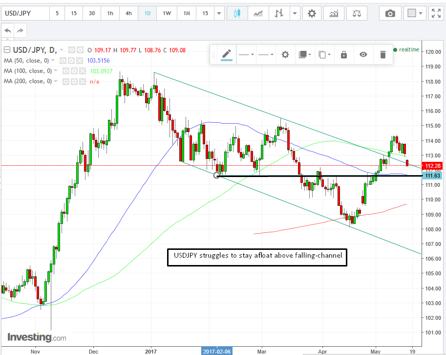Image resolution: width=446 pixels, height=355 pixels.
Task: Expand the chart style dropdown arrow
Action: point(295,13)
